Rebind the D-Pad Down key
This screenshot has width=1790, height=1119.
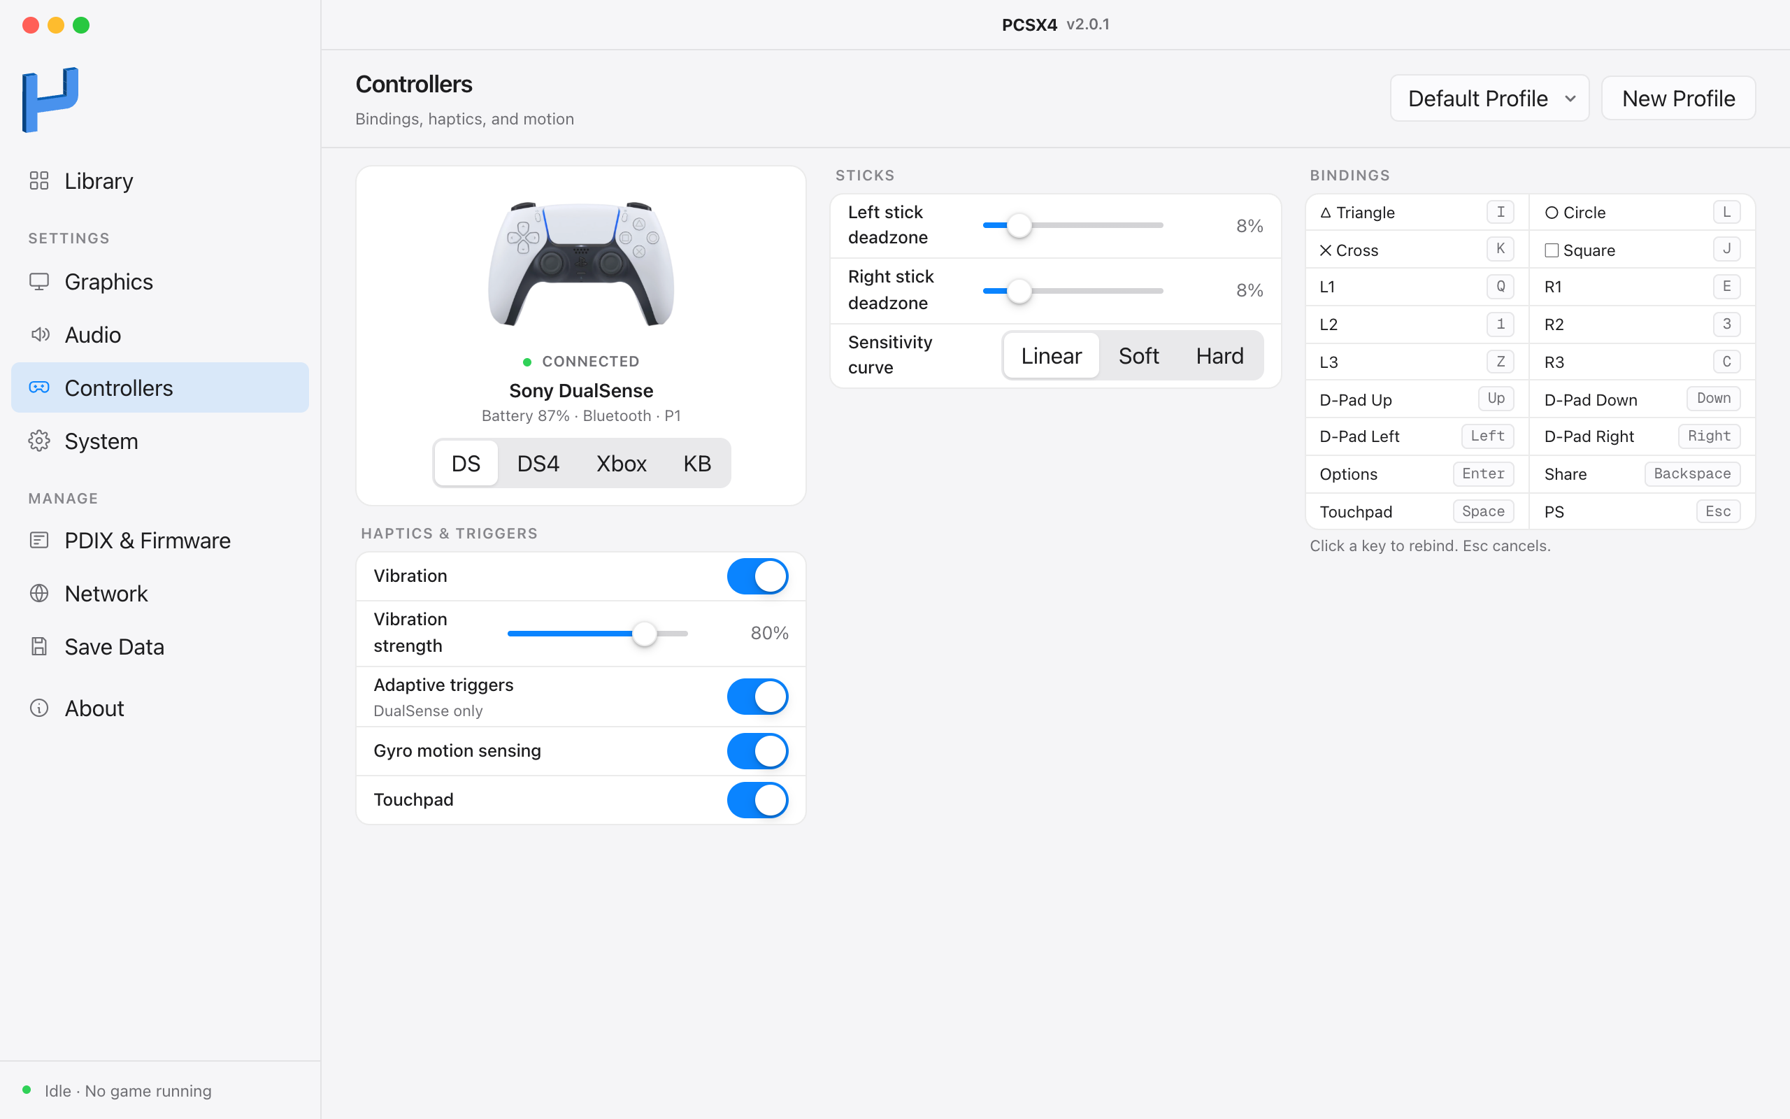pos(1713,398)
